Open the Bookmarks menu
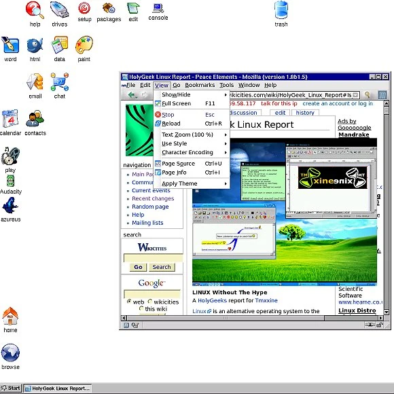 click(x=200, y=85)
